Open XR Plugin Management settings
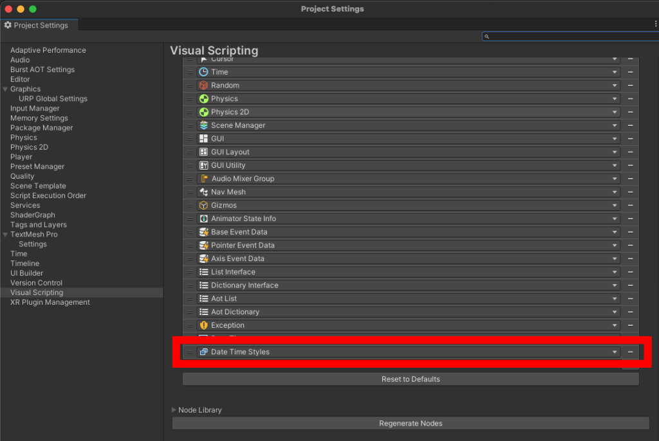 click(x=50, y=302)
